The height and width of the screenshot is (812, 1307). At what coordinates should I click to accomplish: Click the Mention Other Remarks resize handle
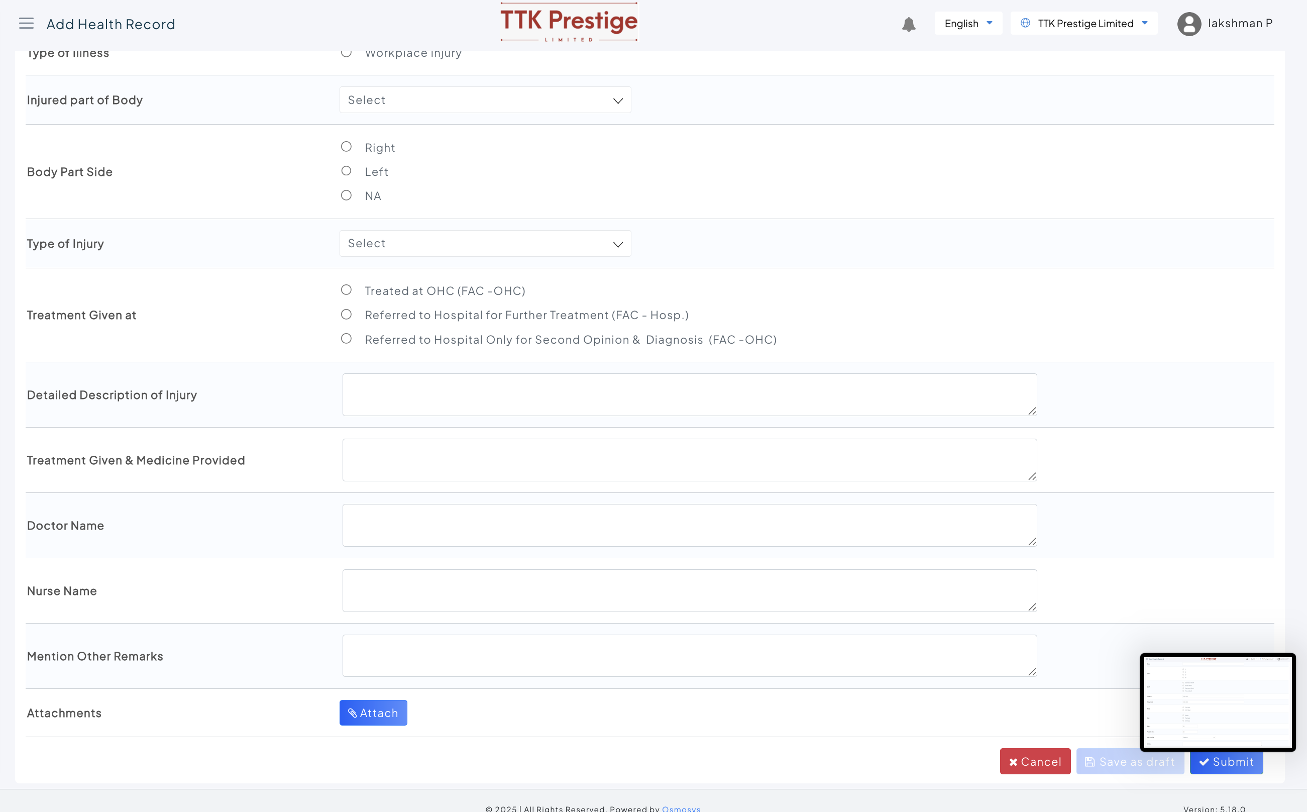tap(1032, 672)
